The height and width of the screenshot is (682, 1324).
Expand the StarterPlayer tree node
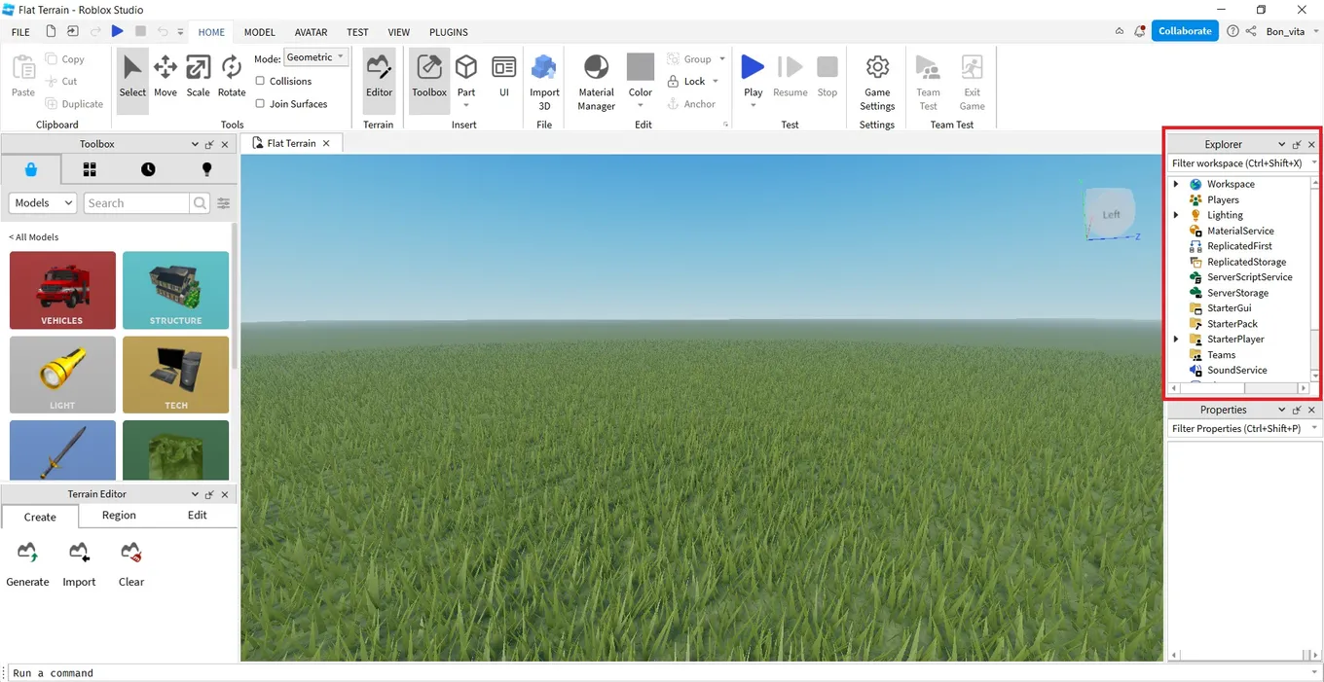click(1176, 340)
